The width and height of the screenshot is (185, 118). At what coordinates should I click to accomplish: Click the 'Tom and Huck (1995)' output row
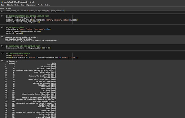30,67
